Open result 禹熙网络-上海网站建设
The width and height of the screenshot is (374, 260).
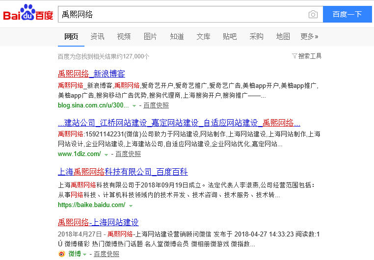98,222
